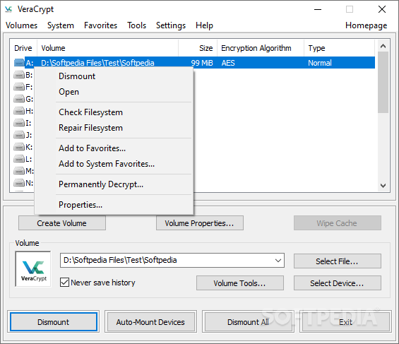Select Permanently Decrypt... in context menu

click(114, 184)
